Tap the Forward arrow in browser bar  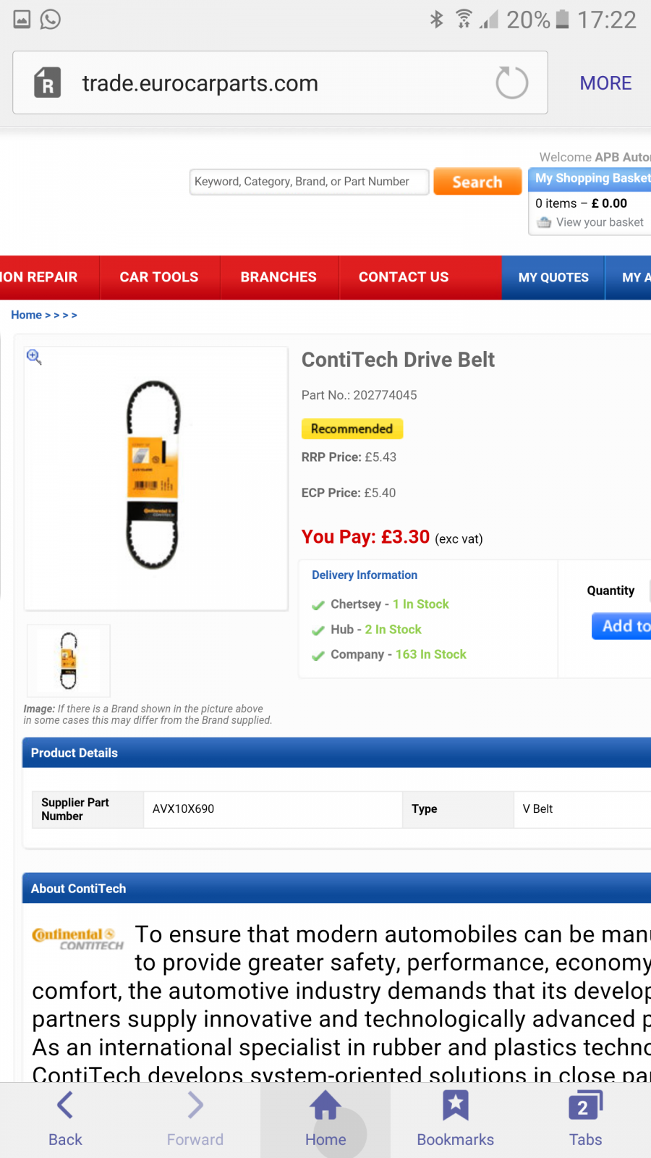(195, 1119)
